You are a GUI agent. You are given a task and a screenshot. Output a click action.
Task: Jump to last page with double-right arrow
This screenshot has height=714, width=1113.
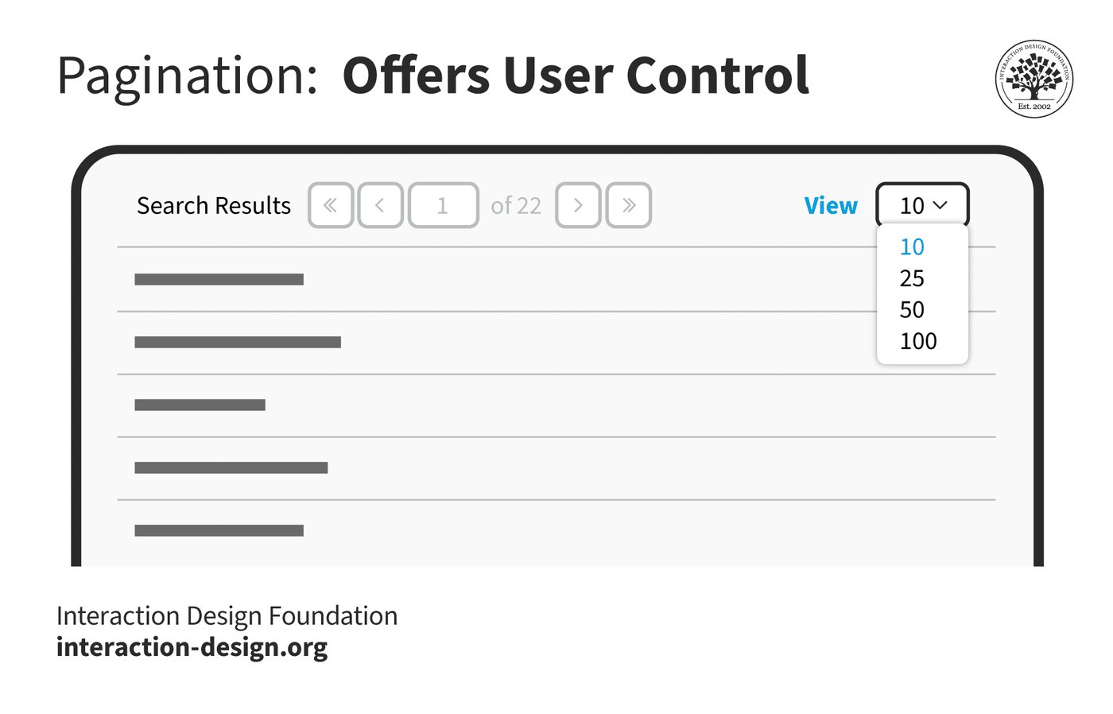(x=629, y=205)
